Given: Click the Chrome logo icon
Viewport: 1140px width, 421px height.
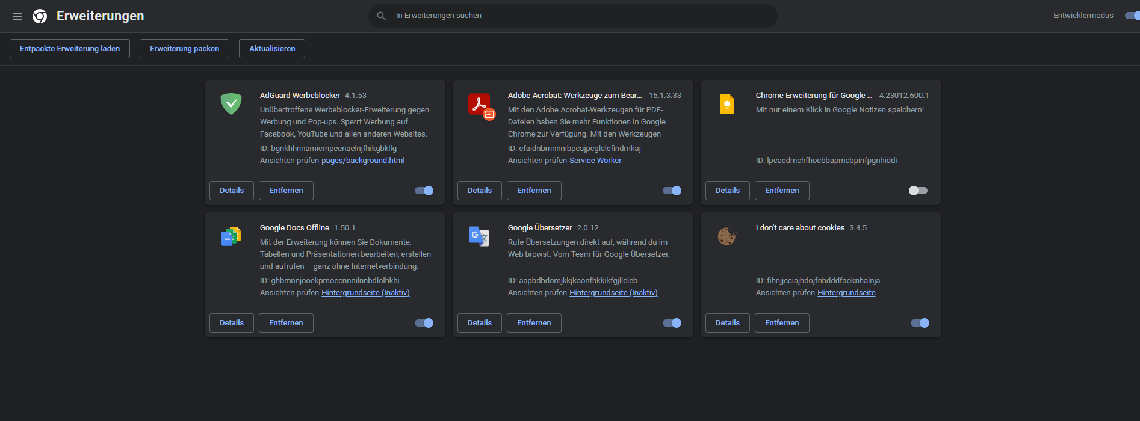Looking at the screenshot, I should pos(40,16).
